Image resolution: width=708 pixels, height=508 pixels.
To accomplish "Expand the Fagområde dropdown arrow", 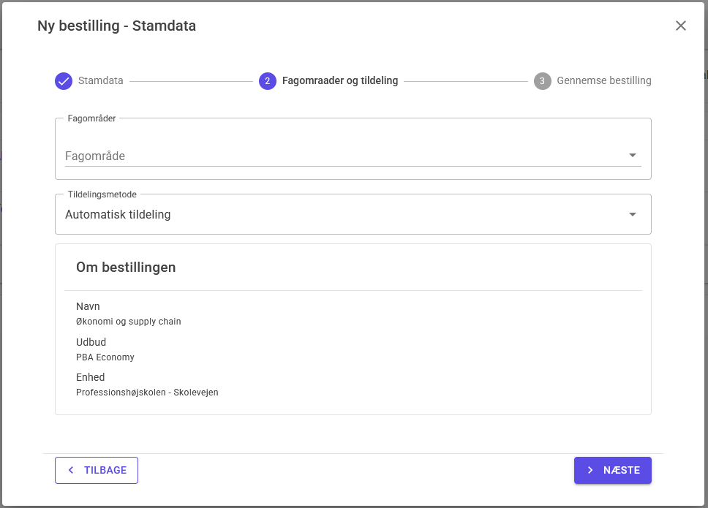I will pyautogui.click(x=632, y=155).
